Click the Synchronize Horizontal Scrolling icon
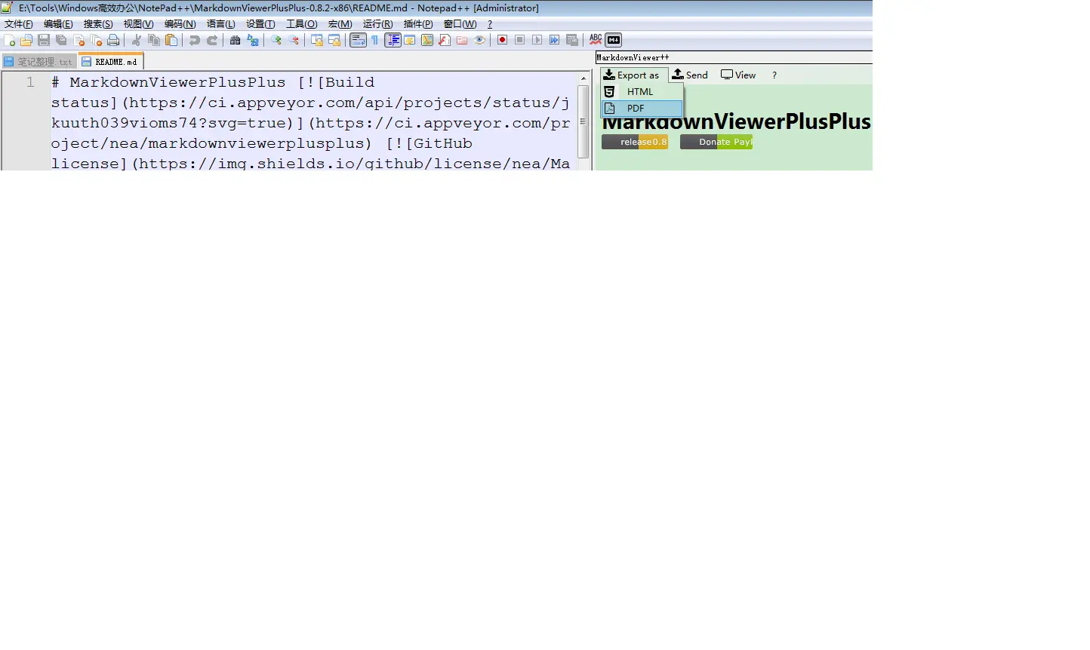The height and width of the screenshot is (650, 1090). tap(334, 40)
